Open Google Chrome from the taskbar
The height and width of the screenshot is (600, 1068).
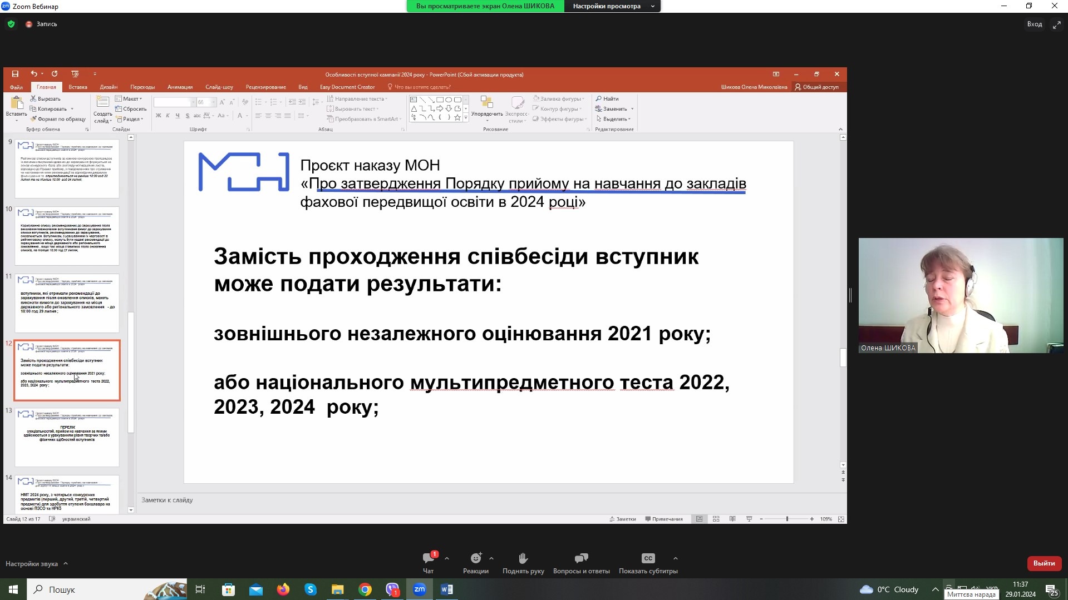click(365, 589)
